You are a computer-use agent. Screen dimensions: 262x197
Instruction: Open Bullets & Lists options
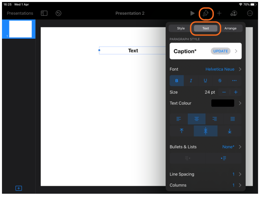[x=205, y=147]
